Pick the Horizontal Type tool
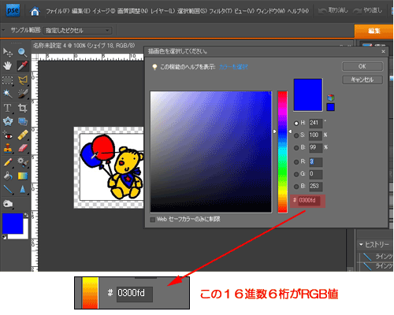Image resolution: width=394 pixels, height=315 pixels. pyautogui.click(x=7, y=108)
